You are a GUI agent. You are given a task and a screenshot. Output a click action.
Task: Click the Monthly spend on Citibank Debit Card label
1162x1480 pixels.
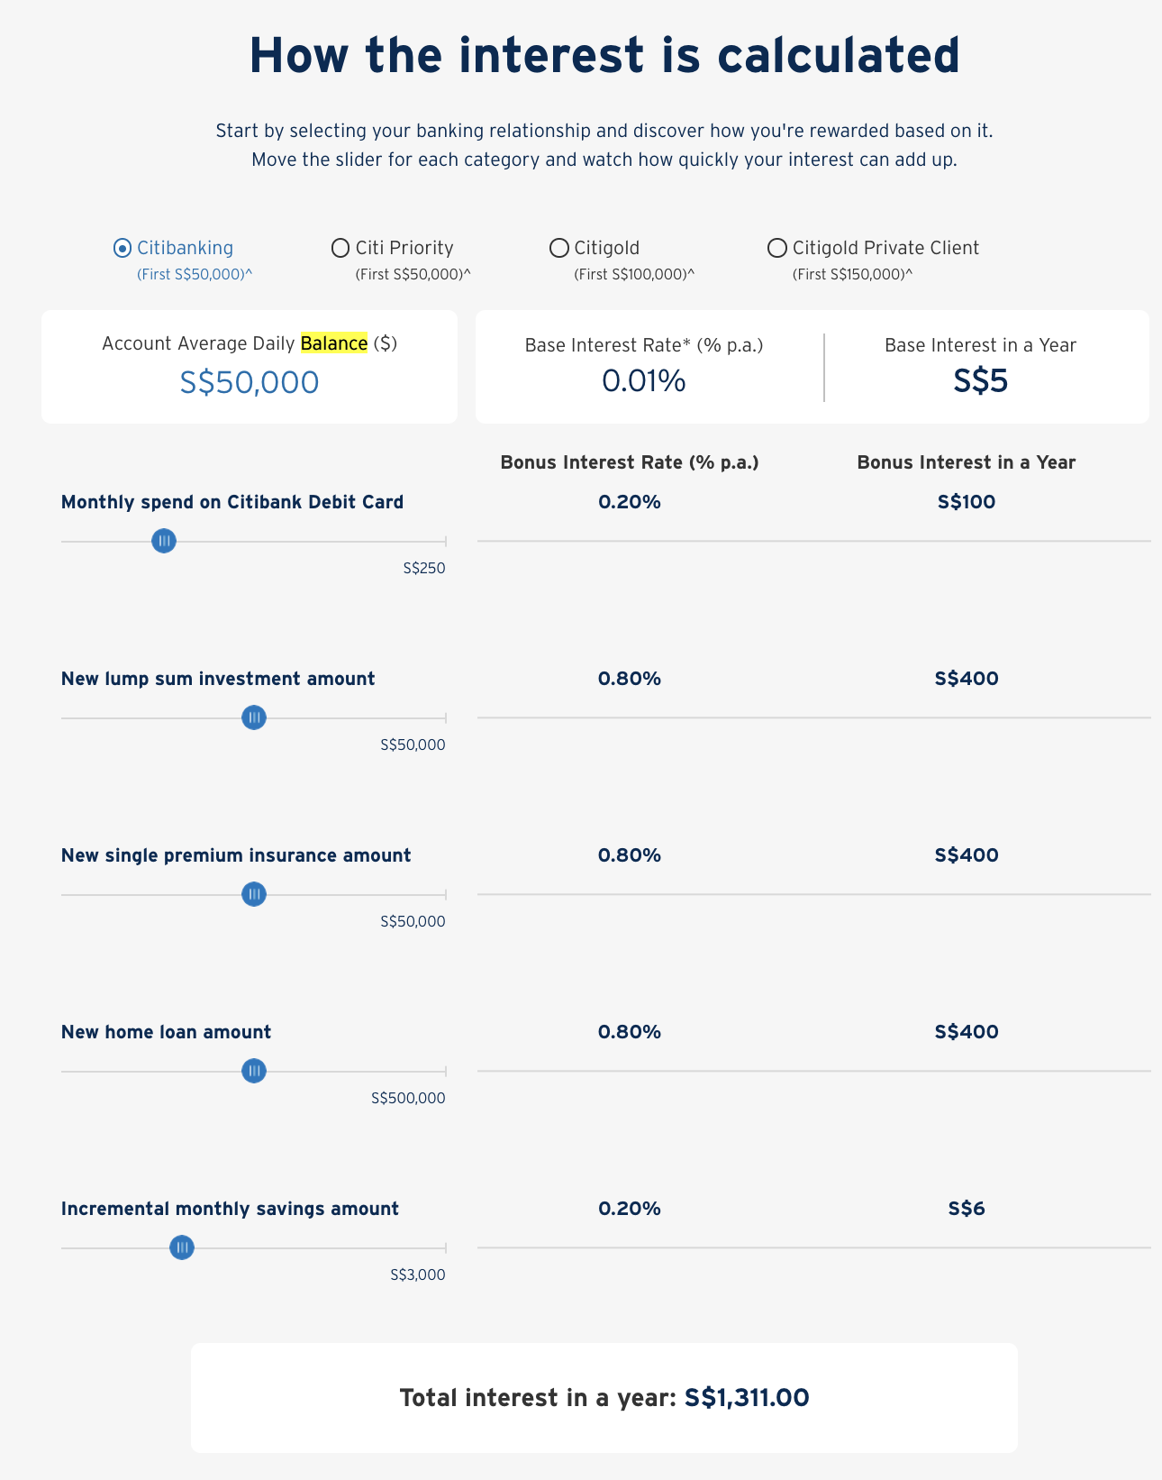[x=232, y=502]
